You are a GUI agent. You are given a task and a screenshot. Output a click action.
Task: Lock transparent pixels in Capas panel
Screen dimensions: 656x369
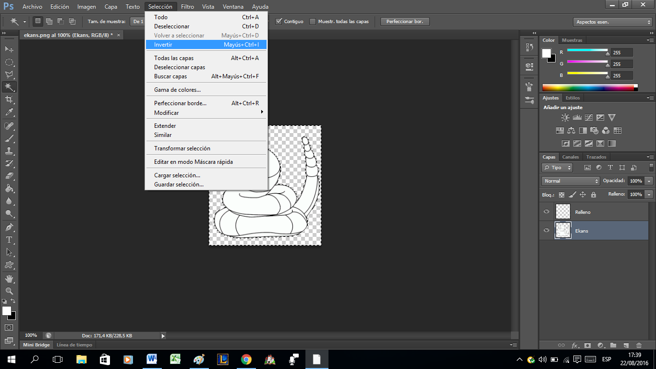[x=561, y=195]
